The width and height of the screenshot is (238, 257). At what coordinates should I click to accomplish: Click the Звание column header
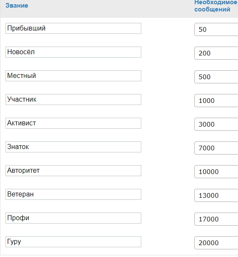pyautogui.click(x=17, y=6)
